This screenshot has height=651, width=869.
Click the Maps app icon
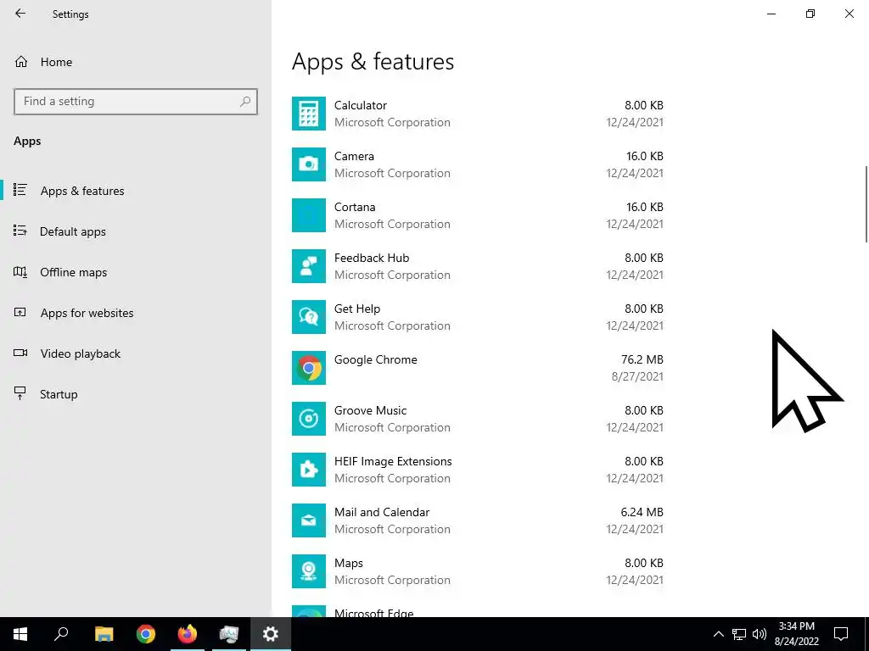[x=309, y=572]
